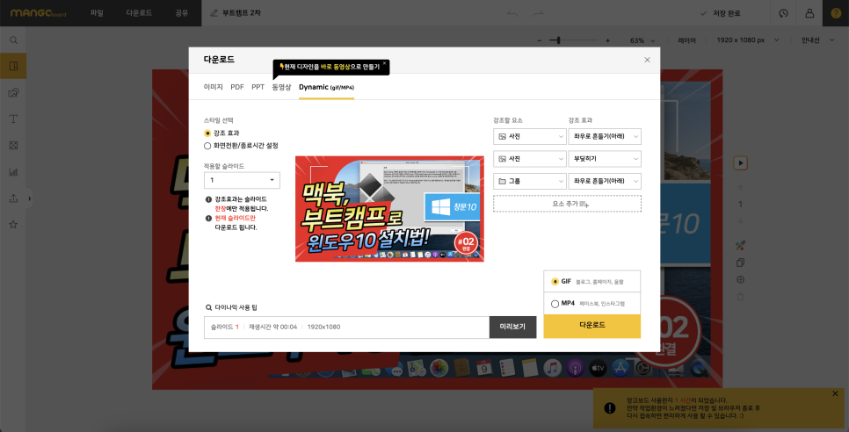849x432 pixels.
Task: Open the 공유 menu
Action: [182, 13]
